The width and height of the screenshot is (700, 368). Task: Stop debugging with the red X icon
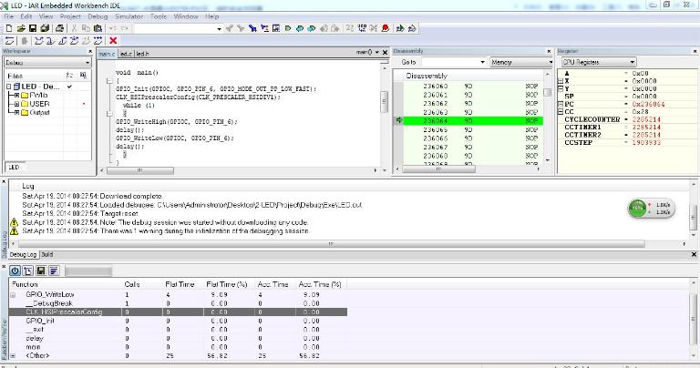coord(113,41)
